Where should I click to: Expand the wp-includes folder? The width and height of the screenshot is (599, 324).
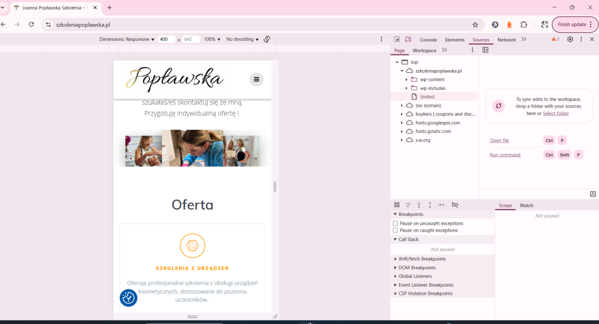407,88
